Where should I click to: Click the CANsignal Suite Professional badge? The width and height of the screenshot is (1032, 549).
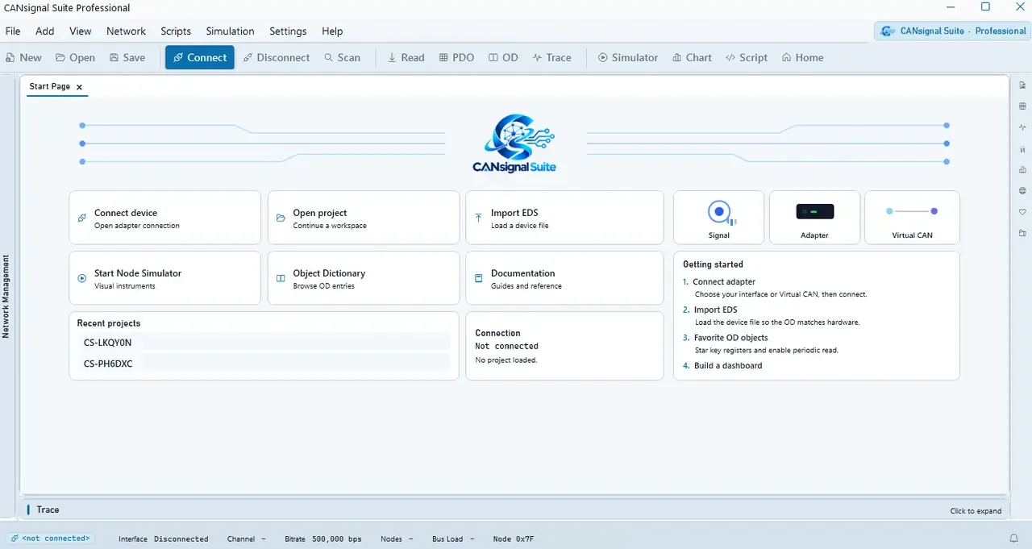pyautogui.click(x=952, y=31)
